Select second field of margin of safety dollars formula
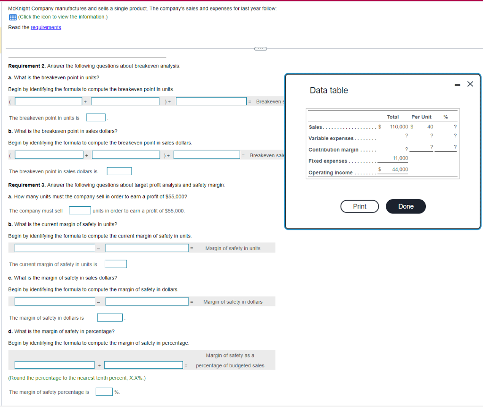The image size is (483, 407). point(147,302)
